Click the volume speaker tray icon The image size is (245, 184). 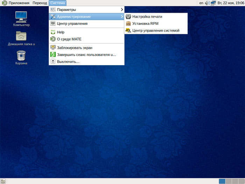(x=207, y=3)
